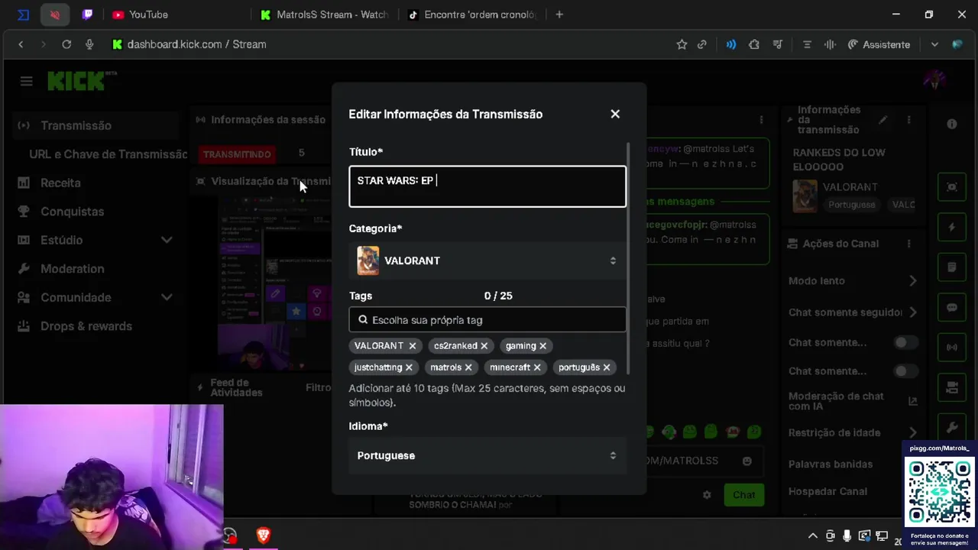This screenshot has width=978, height=550.
Task: Click the lightning bolt icon in right rail
Action: (x=952, y=228)
